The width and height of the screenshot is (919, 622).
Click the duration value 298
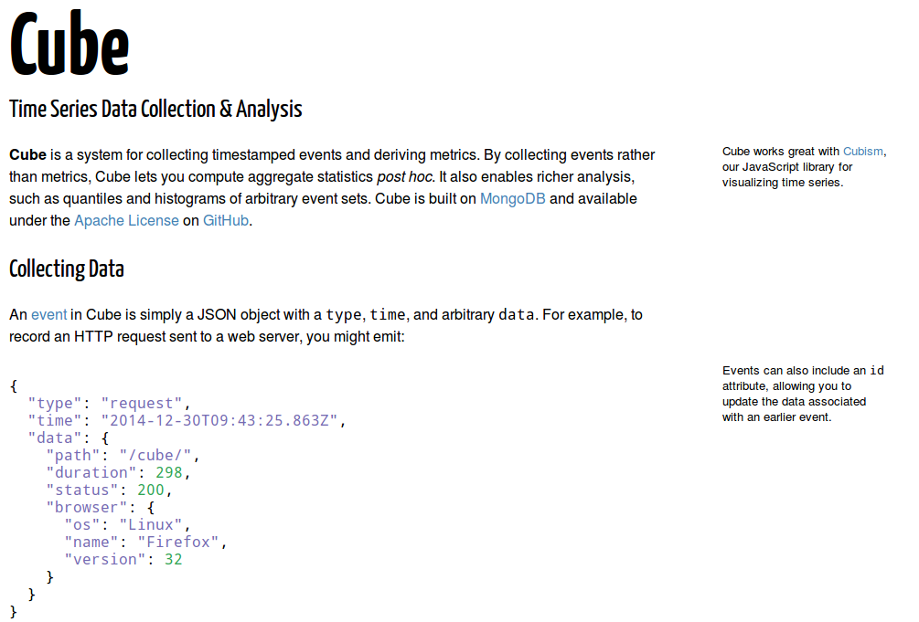pos(169,472)
